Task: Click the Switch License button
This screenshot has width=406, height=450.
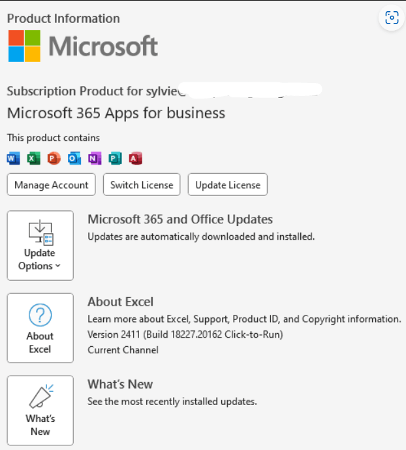Action: point(142,185)
